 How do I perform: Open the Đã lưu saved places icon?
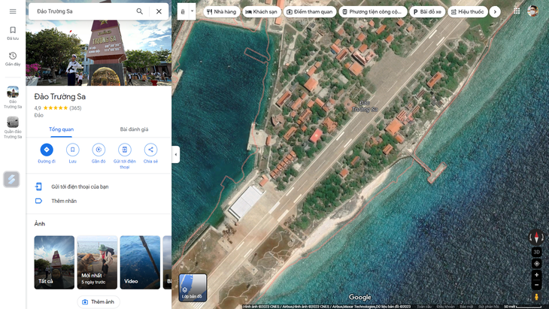point(13,33)
